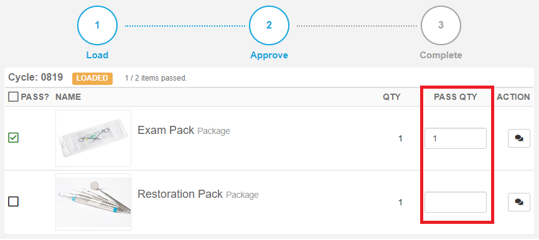Click the NAME column header
Image resolution: width=539 pixels, height=240 pixels.
pyautogui.click(x=68, y=97)
